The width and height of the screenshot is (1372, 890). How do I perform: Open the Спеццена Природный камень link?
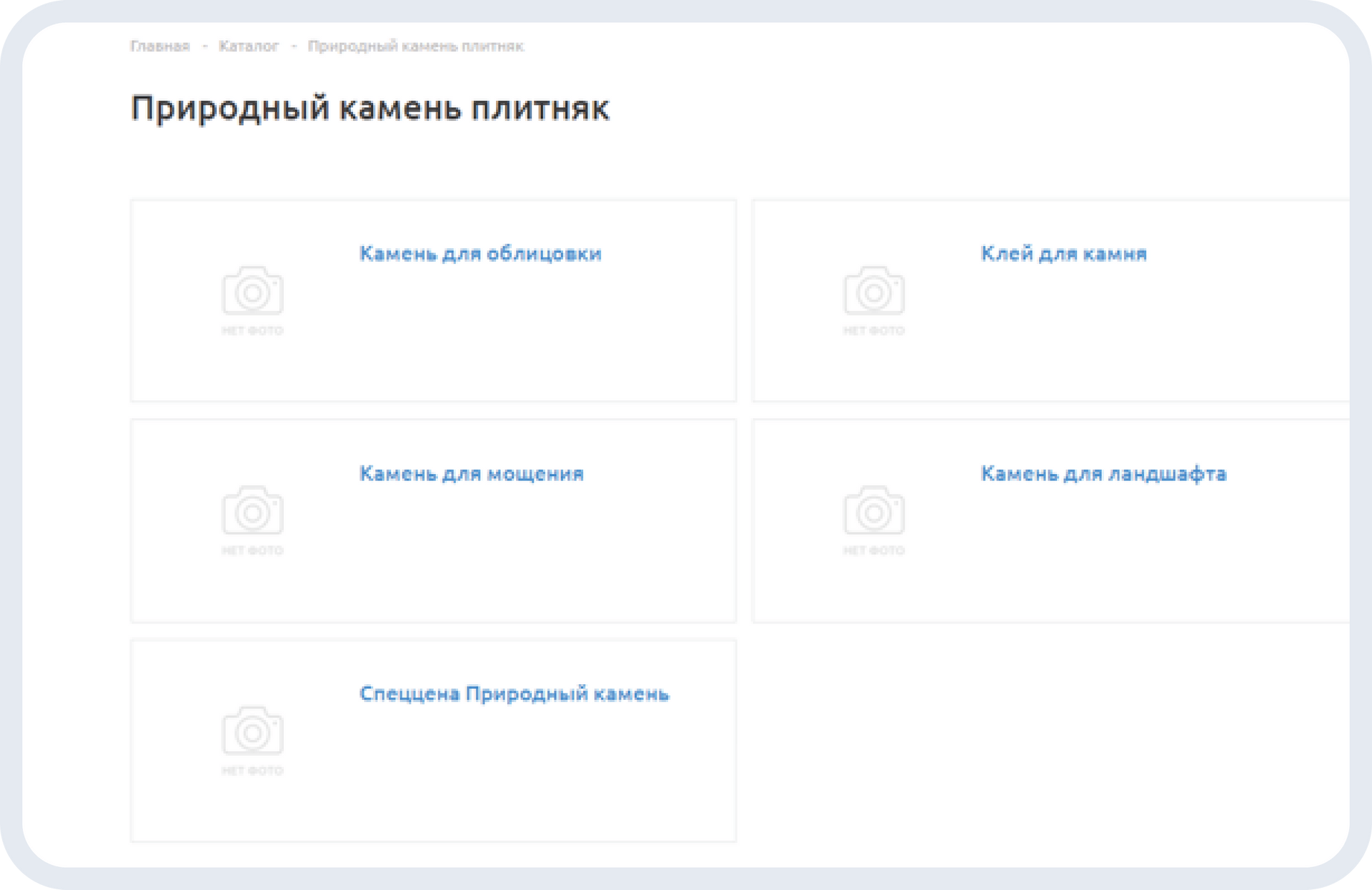pyautogui.click(x=514, y=693)
